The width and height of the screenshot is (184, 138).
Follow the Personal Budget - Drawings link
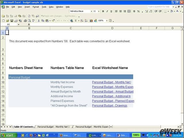pyautogui.click(x=110, y=106)
